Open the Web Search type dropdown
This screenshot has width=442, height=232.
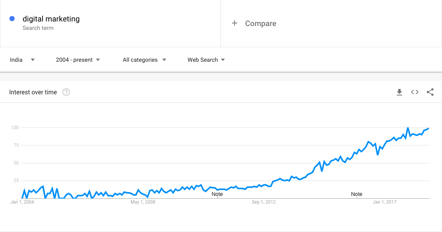tap(206, 60)
